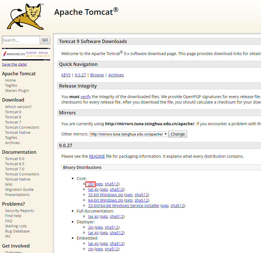261x253 pixels.
Task: Download the 64-bit Windows zip
Action: point(106,200)
